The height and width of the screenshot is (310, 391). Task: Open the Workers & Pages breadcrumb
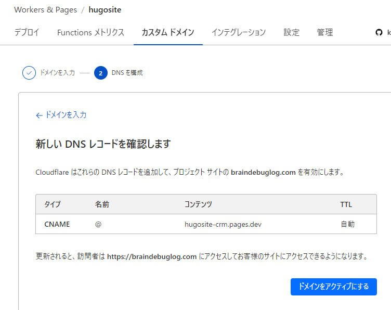[x=45, y=10]
